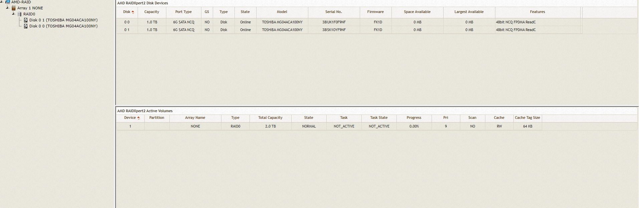This screenshot has height=208, width=639.
Task: Select Array 1 NONE in the tree
Action: 30,8
